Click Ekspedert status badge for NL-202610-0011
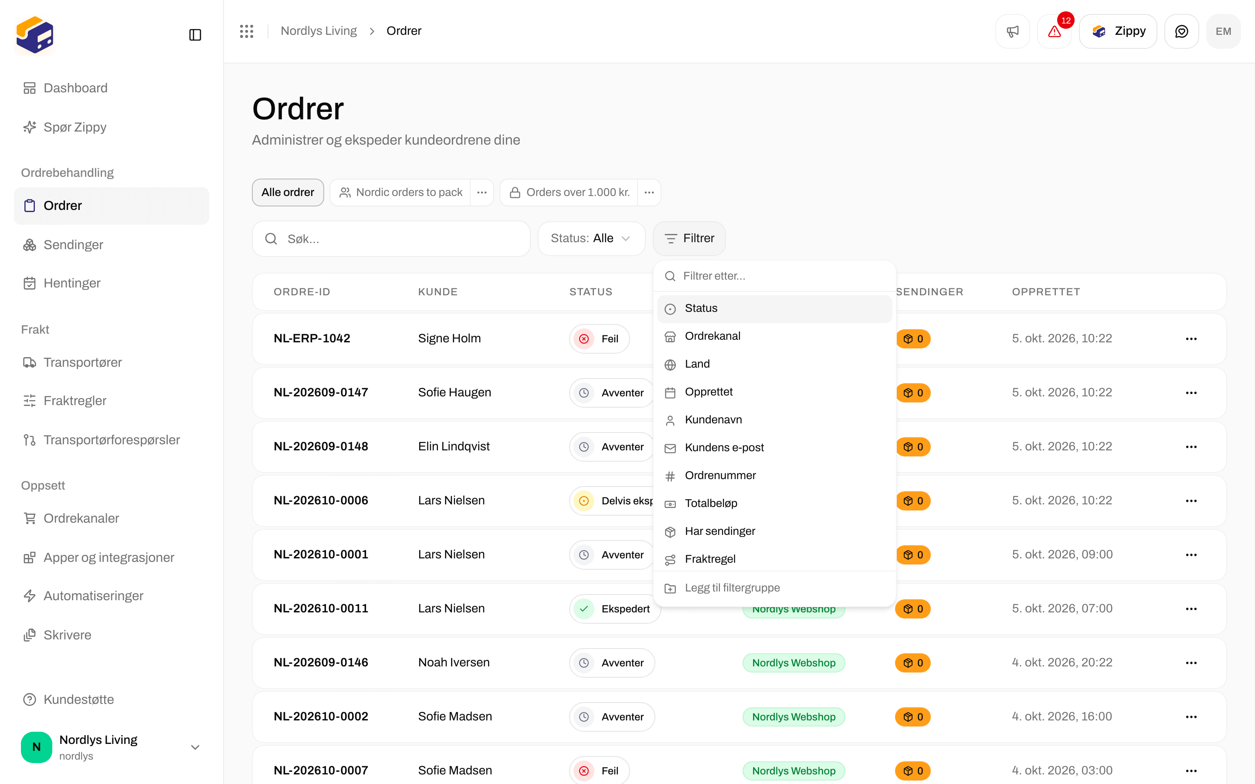 click(615, 609)
